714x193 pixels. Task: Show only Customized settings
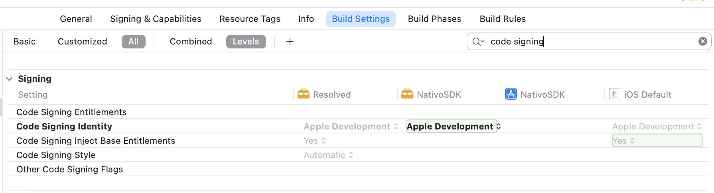pyautogui.click(x=82, y=42)
